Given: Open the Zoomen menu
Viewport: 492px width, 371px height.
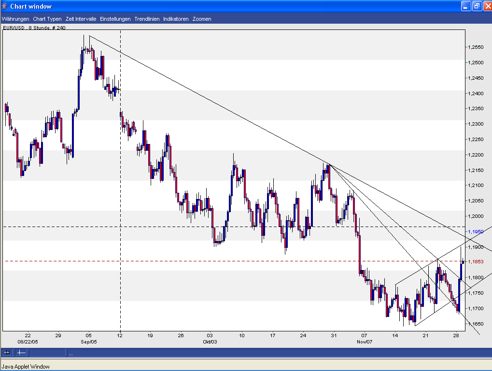Looking at the screenshot, I should click(x=201, y=19).
